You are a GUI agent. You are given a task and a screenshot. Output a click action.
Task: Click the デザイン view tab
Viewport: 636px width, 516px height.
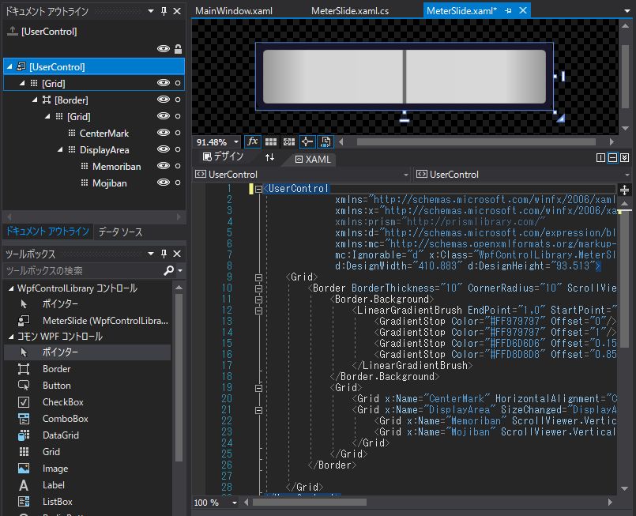point(223,157)
